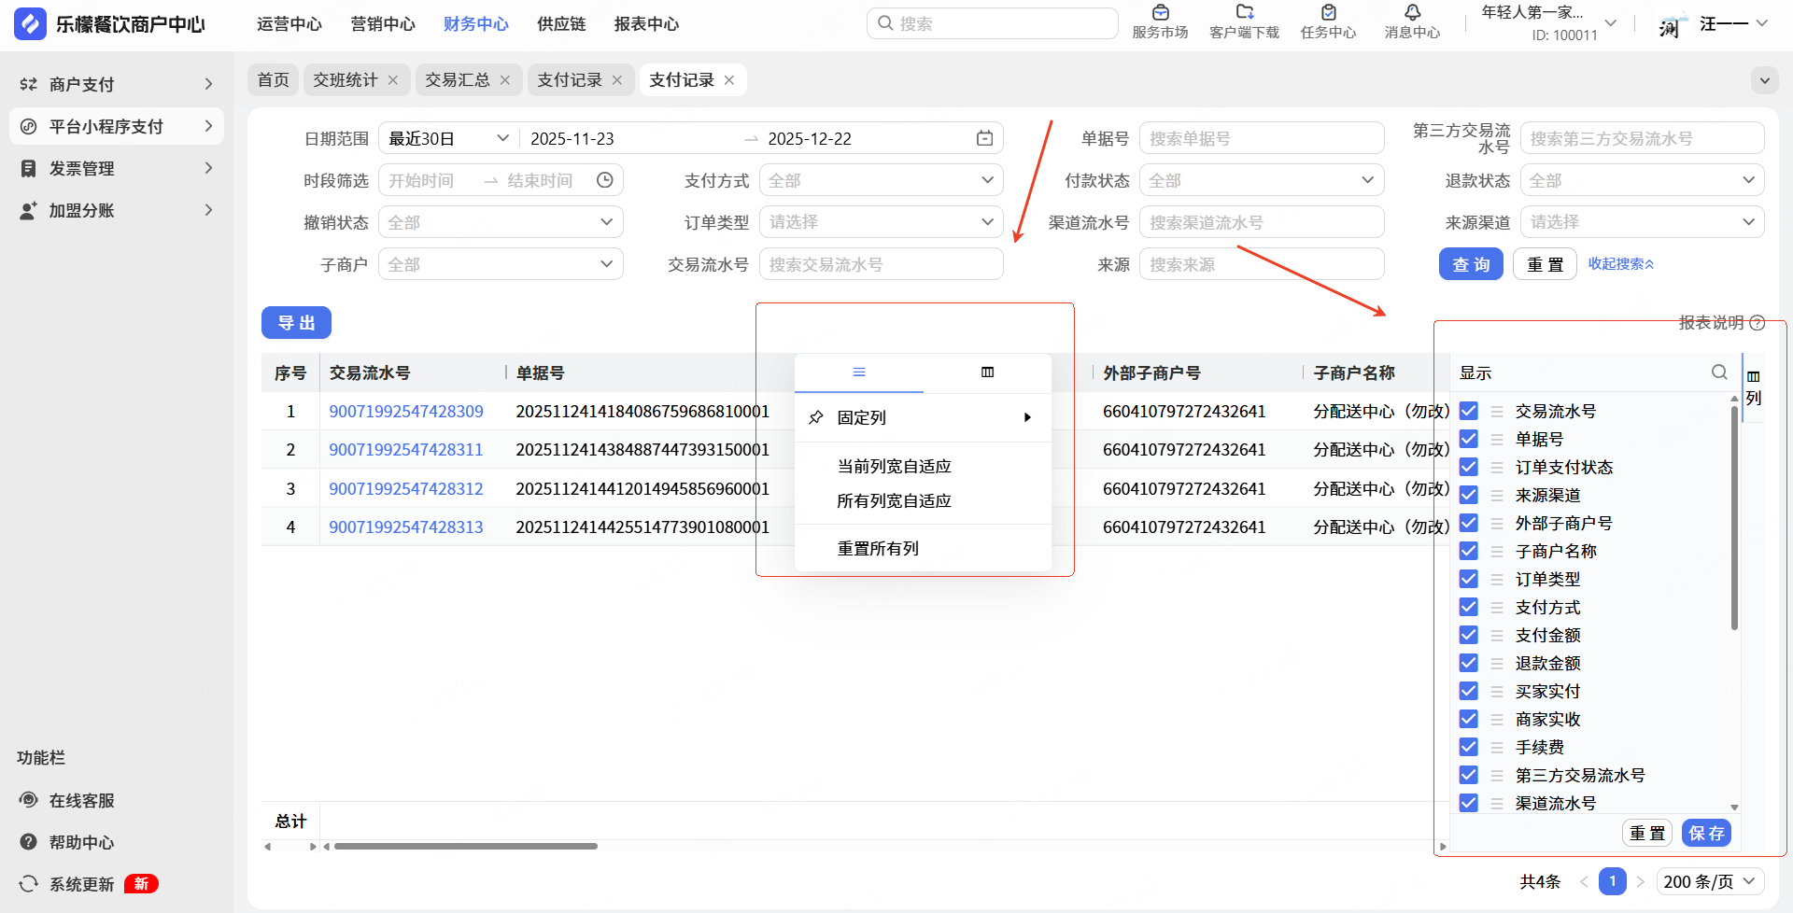Open the 客户端下载 download icon
The width and height of the screenshot is (1793, 913).
click(x=1244, y=12)
